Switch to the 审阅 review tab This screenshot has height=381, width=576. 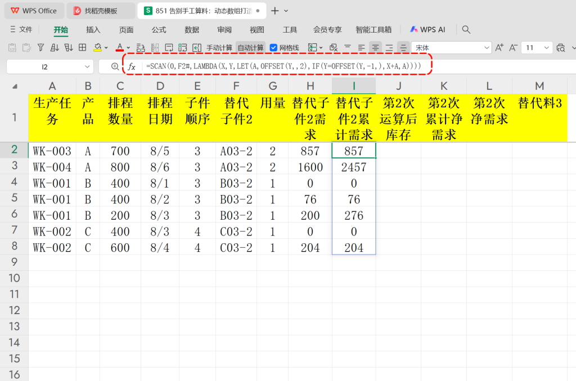pyautogui.click(x=224, y=30)
